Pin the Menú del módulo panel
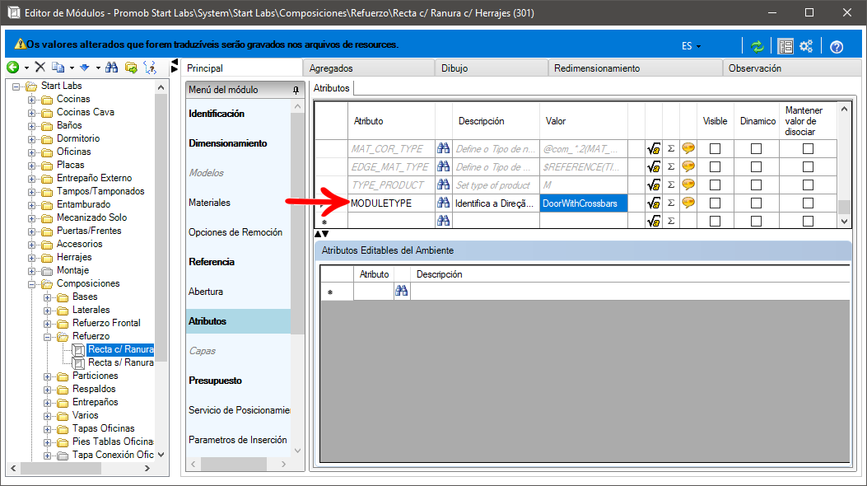This screenshot has width=867, height=486. tap(296, 90)
